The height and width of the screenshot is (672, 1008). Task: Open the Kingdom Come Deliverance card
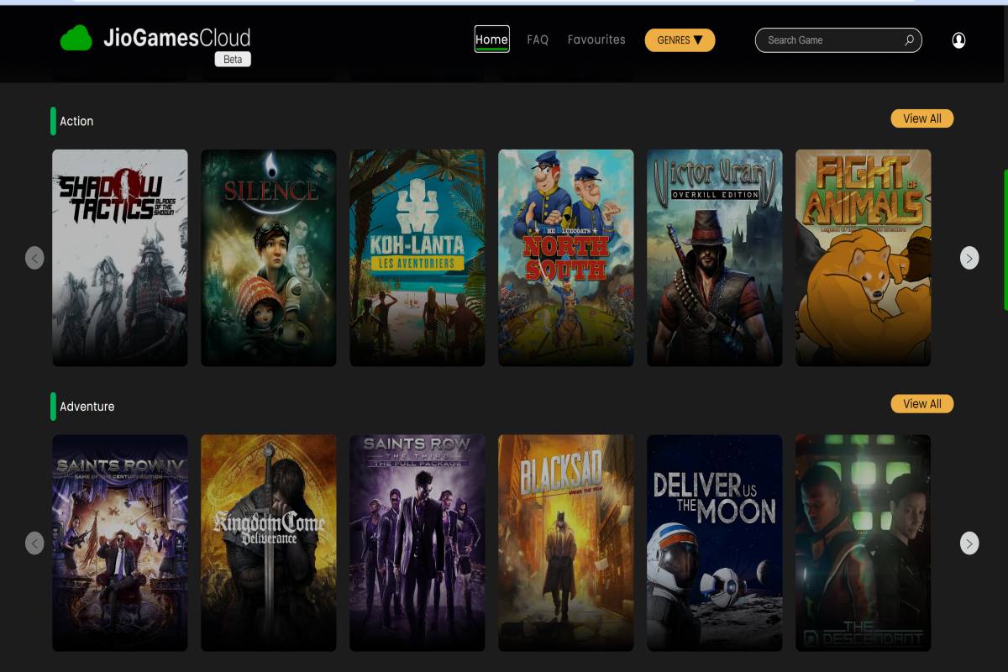pyautogui.click(x=269, y=543)
